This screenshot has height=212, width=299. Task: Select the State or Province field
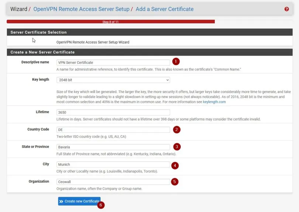(x=113, y=147)
